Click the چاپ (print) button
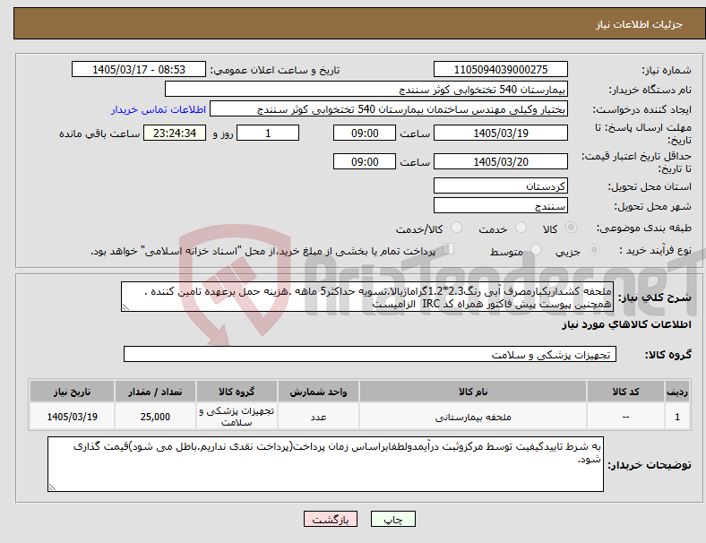Image resolution: width=706 pixels, height=543 pixels. tap(392, 519)
